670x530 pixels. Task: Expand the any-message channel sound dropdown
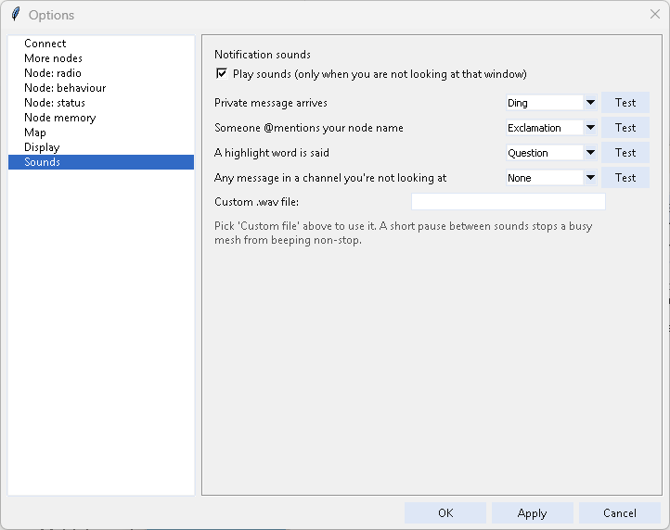(x=590, y=178)
